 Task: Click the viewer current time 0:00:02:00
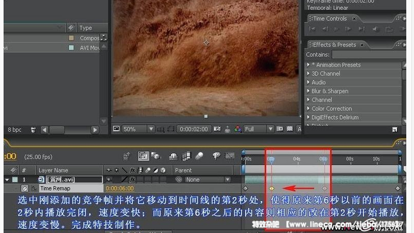click(x=194, y=129)
